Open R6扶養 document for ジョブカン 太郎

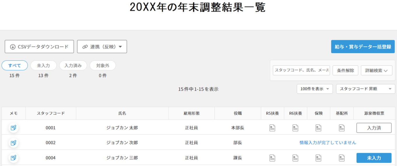pos(295,128)
